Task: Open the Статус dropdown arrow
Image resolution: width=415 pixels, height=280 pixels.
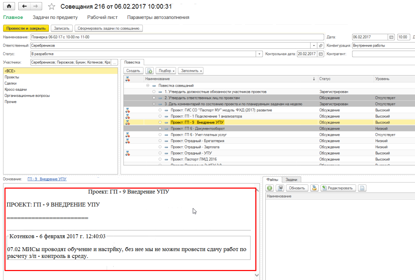Action: click(259, 54)
